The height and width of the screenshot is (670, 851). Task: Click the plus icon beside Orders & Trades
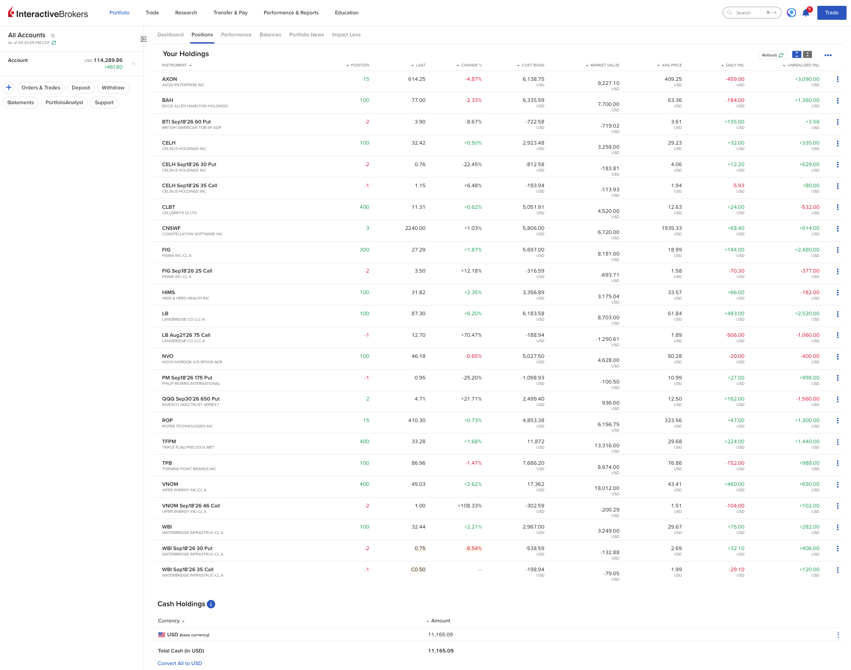click(9, 88)
